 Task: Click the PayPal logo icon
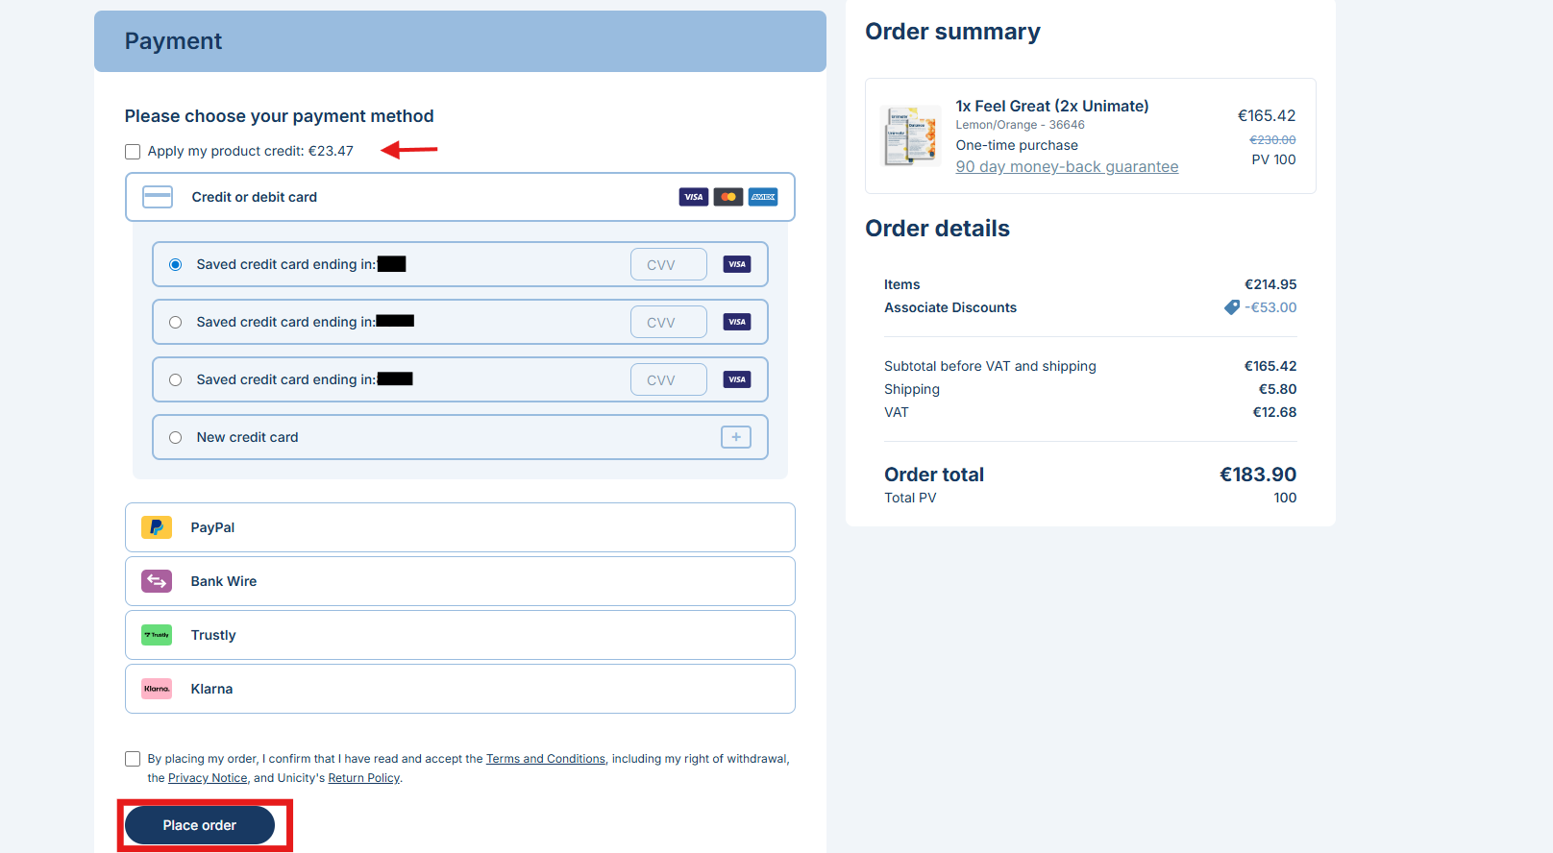(157, 527)
